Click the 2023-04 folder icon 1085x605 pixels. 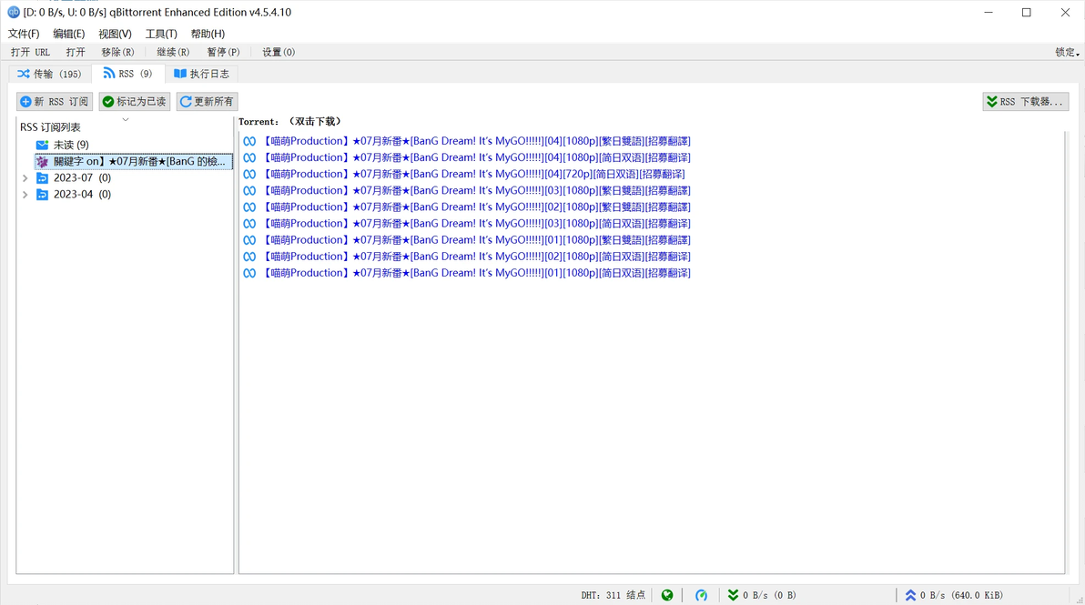point(42,195)
